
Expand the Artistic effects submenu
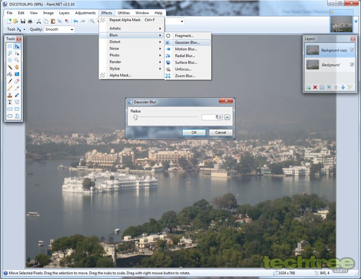[132, 28]
